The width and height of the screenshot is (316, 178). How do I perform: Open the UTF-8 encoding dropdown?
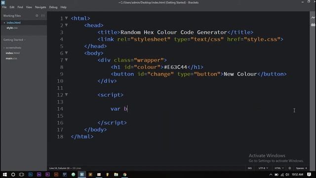click(x=263, y=168)
